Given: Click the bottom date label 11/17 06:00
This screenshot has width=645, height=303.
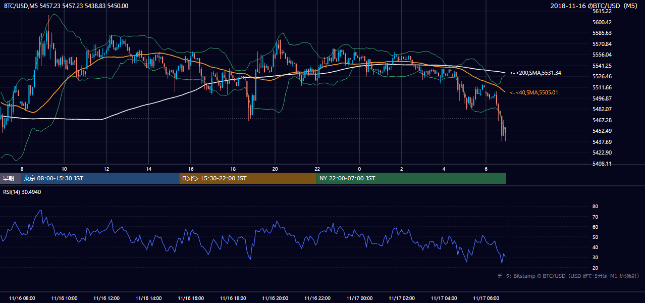Looking at the screenshot, I should [486, 298].
